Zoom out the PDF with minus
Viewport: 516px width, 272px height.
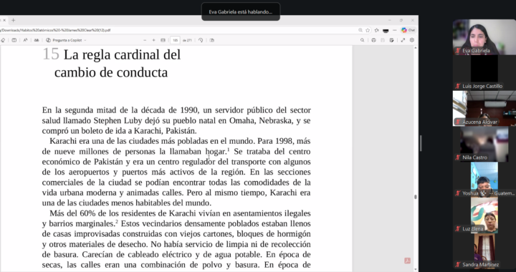point(145,40)
